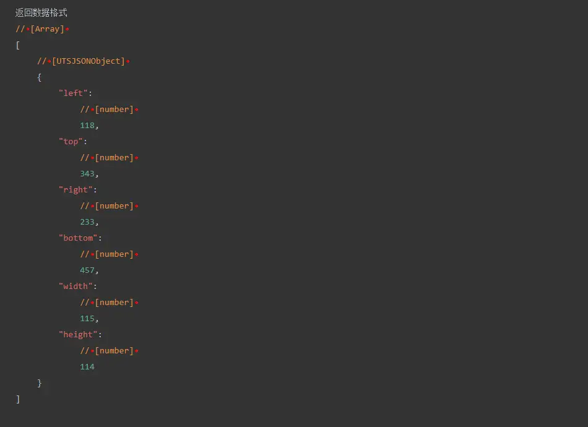Click the //[Array] comment line
Viewport: 588px width, 427px height.
click(43, 29)
